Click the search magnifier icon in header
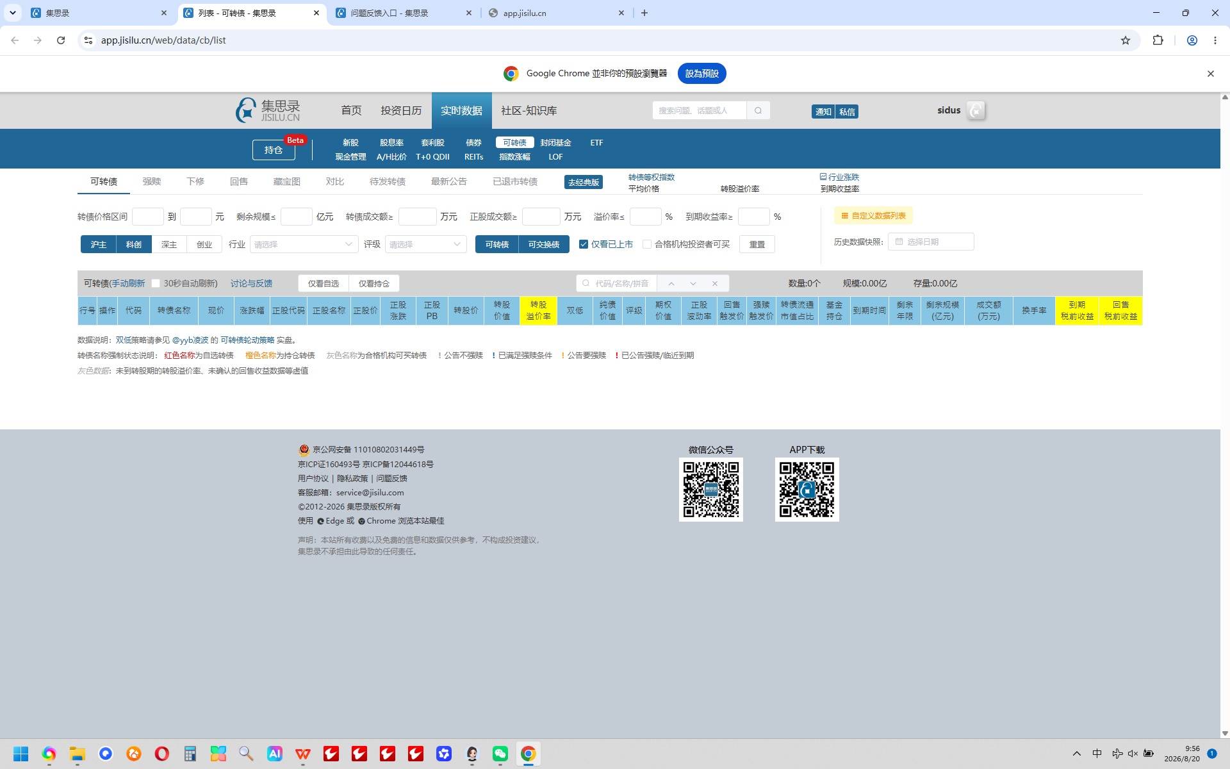The image size is (1230, 769). (x=758, y=110)
